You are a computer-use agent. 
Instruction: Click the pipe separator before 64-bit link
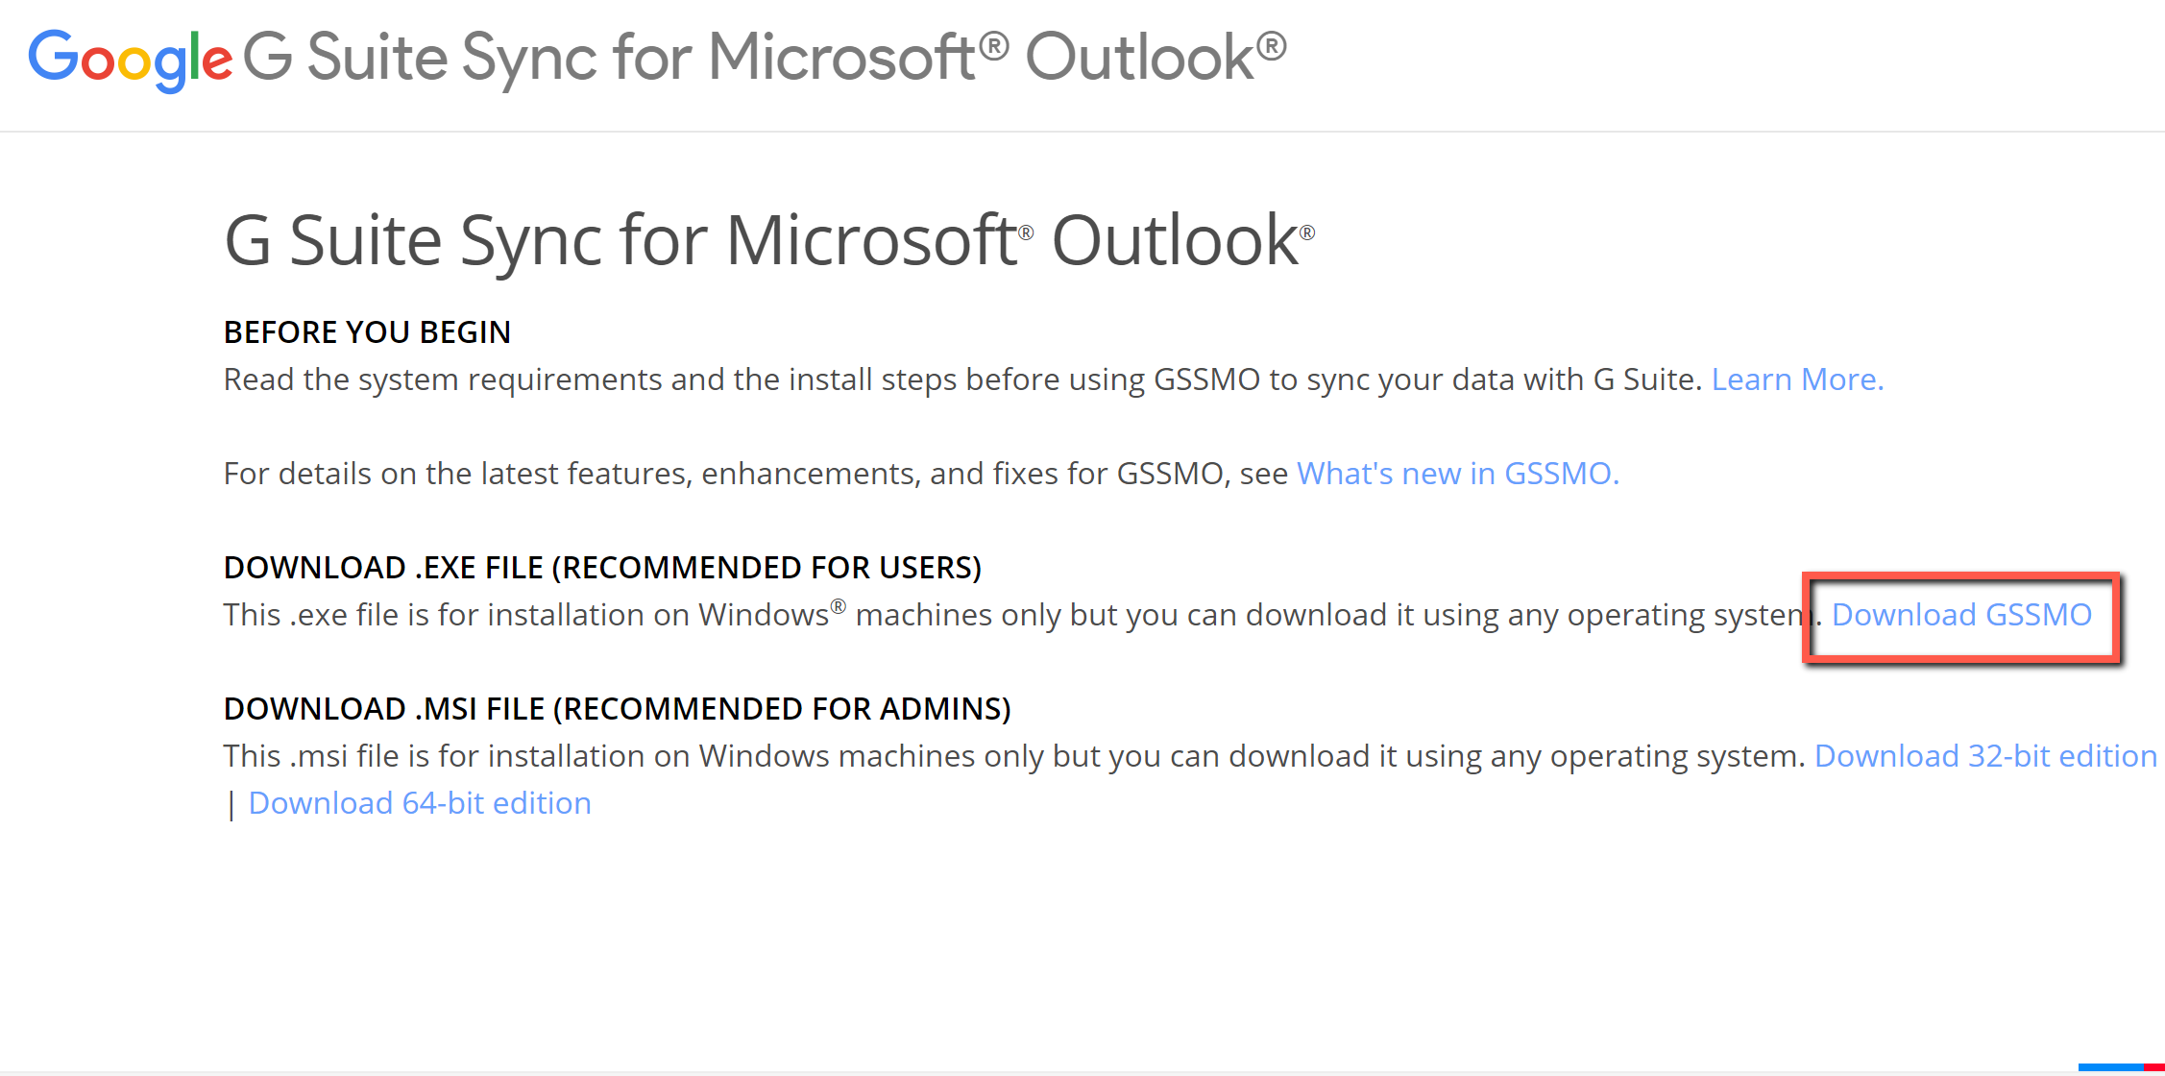click(x=231, y=804)
